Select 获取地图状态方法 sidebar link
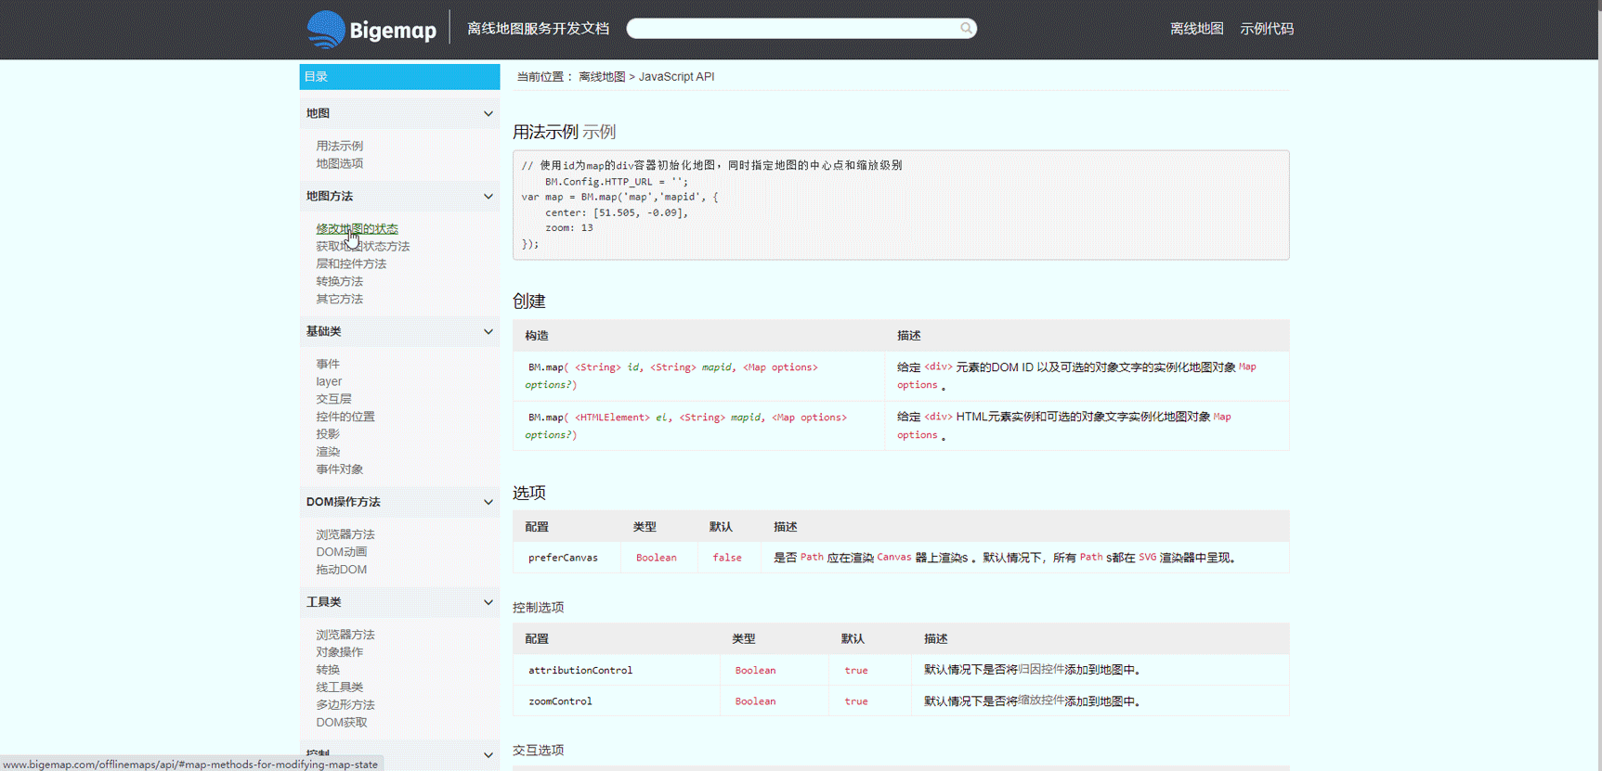Image resolution: width=1602 pixels, height=771 pixels. pyautogui.click(x=362, y=246)
